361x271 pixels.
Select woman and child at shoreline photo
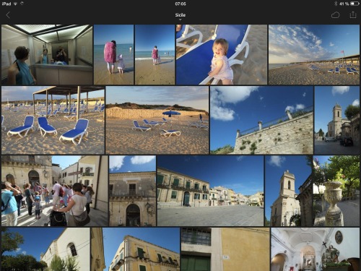pyautogui.click(x=113, y=55)
